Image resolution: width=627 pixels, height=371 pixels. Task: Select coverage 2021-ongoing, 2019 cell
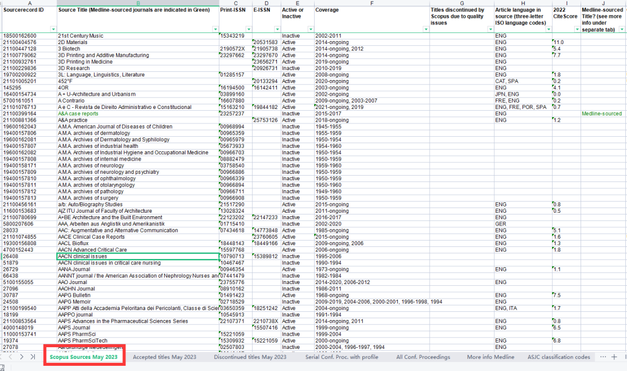coord(372,107)
